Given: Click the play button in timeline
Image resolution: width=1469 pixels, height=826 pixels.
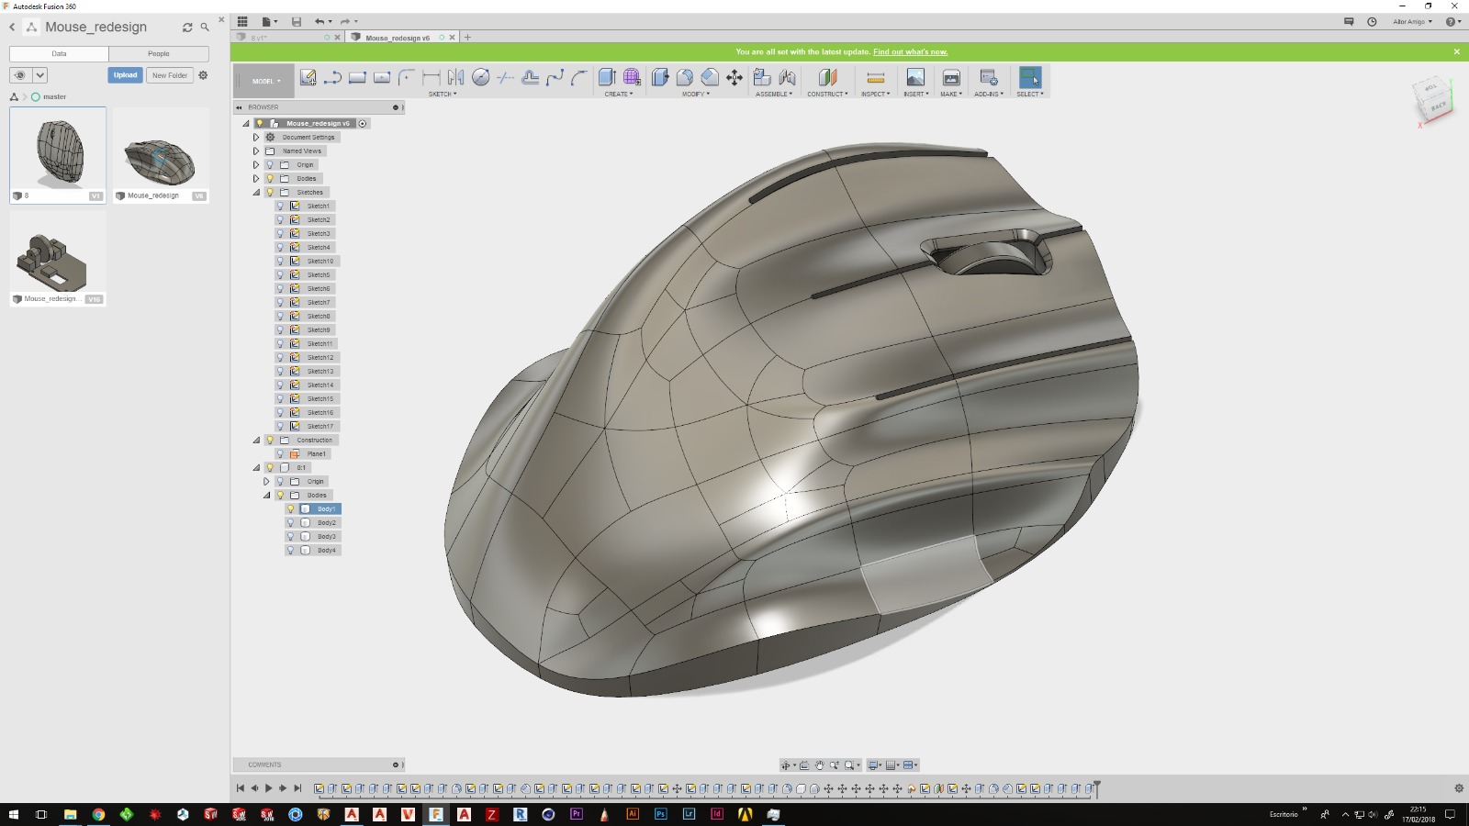Looking at the screenshot, I should tap(269, 788).
